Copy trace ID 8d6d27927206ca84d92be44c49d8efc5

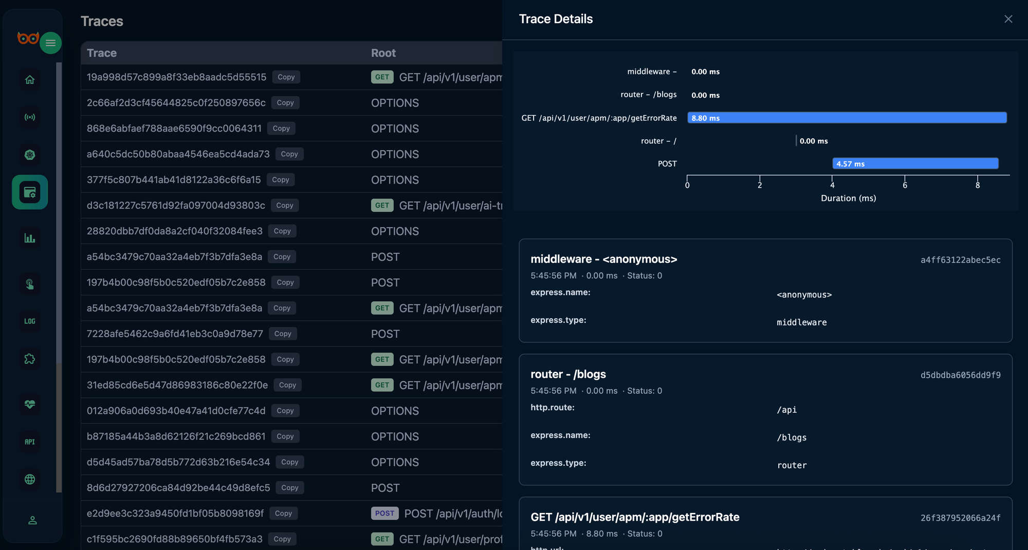tap(290, 488)
